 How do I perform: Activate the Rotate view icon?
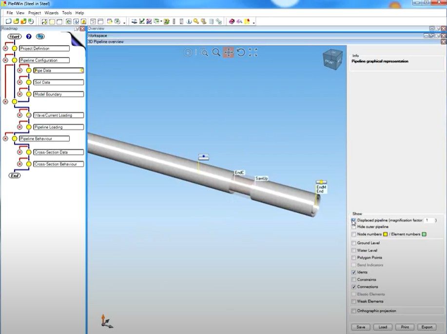click(241, 52)
